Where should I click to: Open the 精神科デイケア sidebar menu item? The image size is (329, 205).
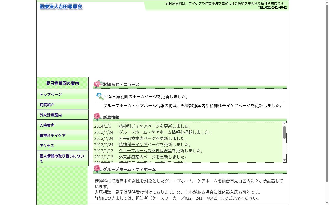[x=62, y=135]
